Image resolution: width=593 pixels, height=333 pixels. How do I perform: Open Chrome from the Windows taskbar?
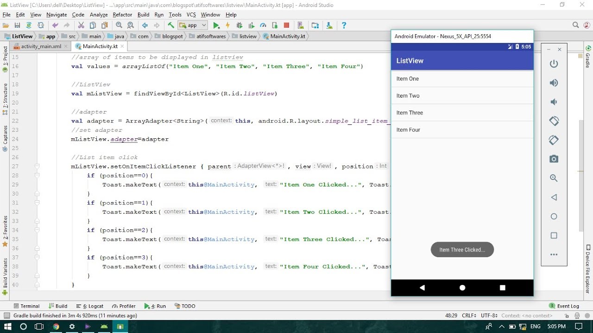coord(56,327)
